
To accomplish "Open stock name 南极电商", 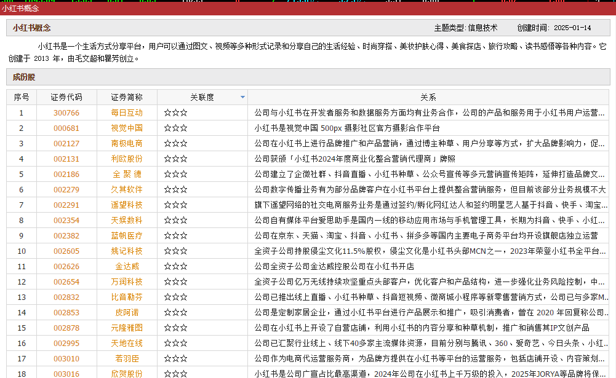I will tap(127, 144).
